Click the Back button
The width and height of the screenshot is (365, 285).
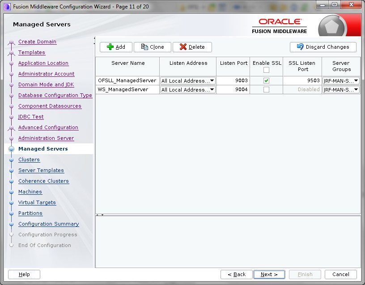pyautogui.click(x=237, y=274)
